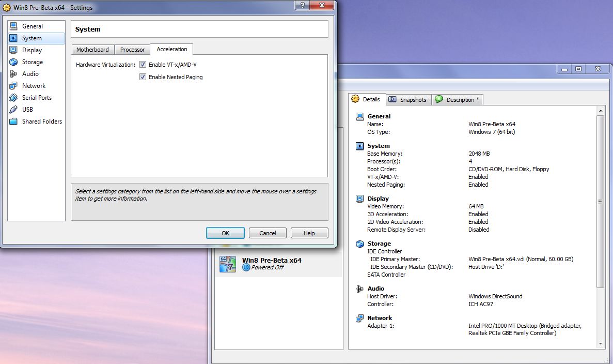This screenshot has height=364, width=613.
Task: Click the Details pane scroll down arrow
Action: [601, 344]
